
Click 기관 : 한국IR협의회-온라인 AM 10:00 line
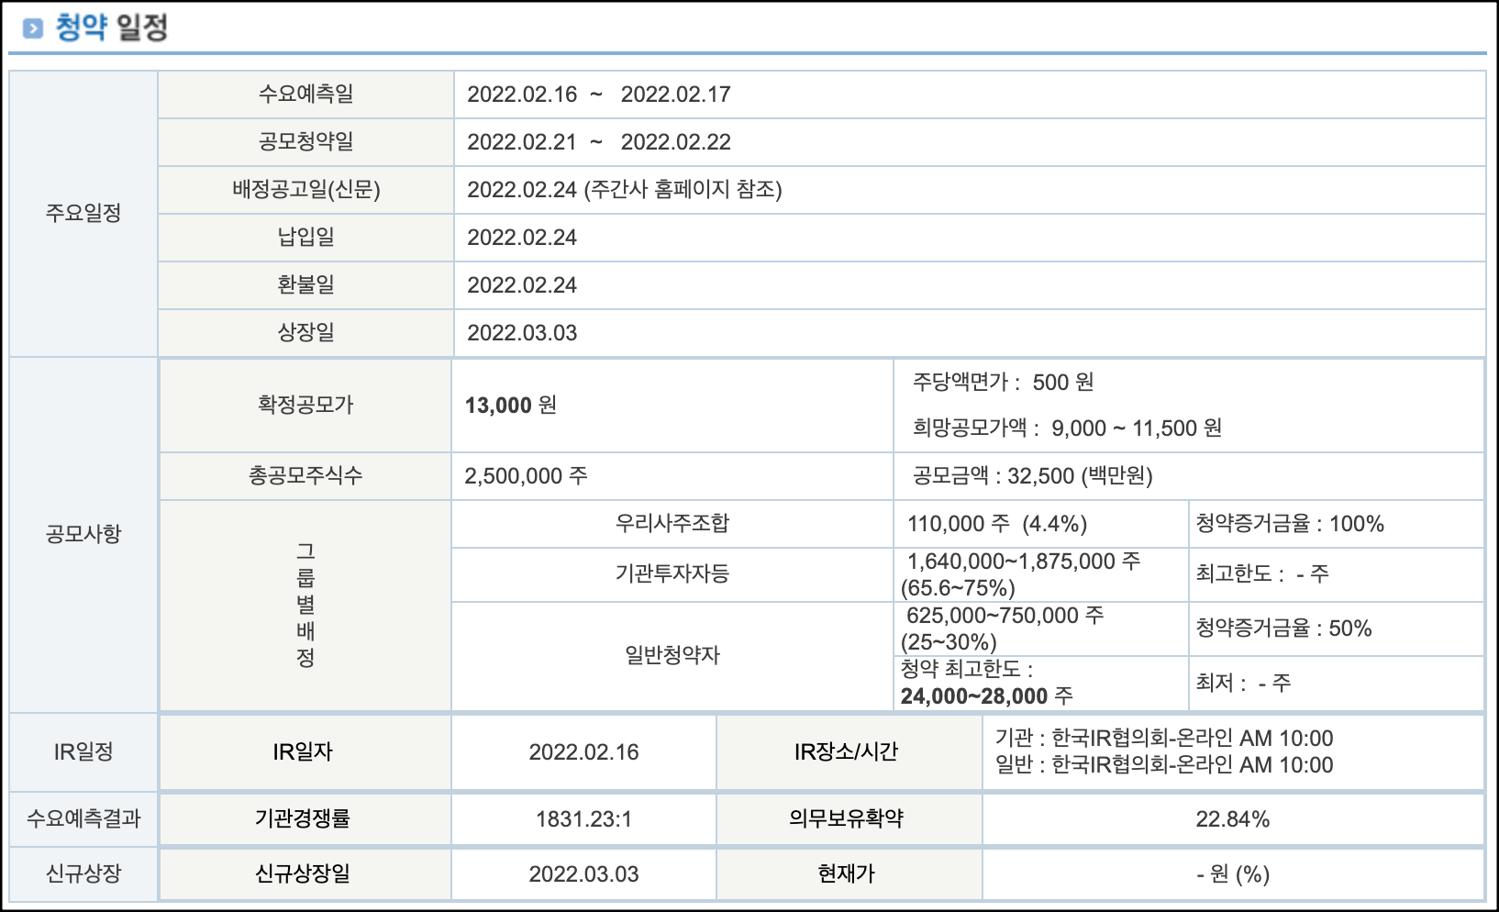point(1164,739)
